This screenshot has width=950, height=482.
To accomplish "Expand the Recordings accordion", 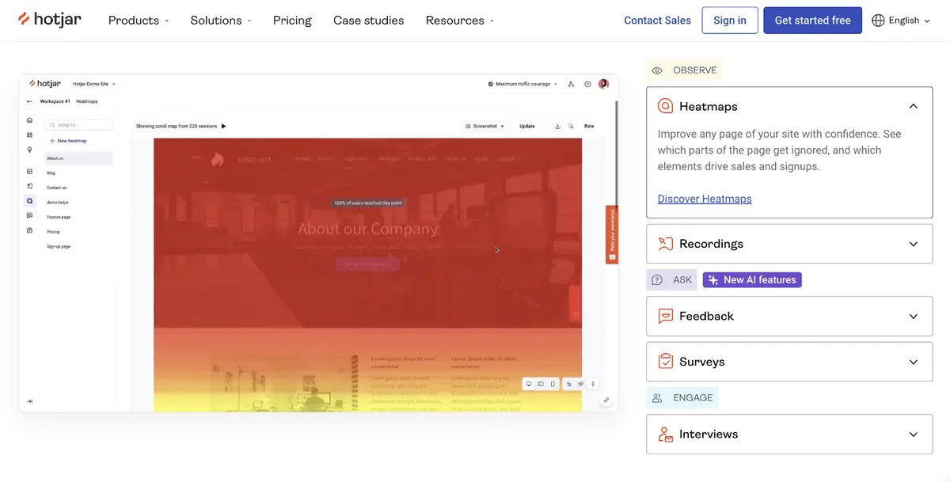I will coord(789,244).
